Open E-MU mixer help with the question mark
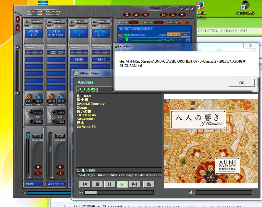This screenshot has height=207, width=262. coord(182,9)
